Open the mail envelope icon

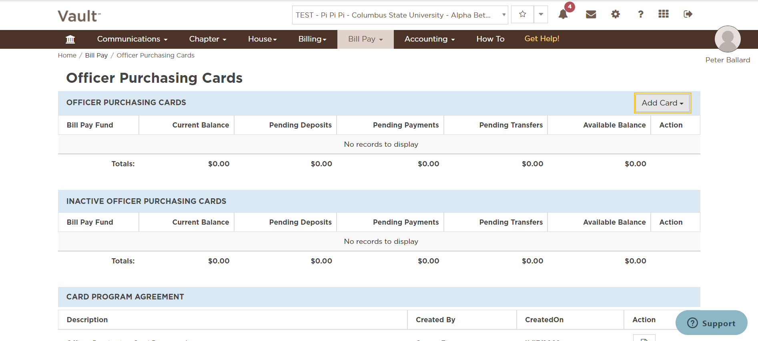click(591, 14)
